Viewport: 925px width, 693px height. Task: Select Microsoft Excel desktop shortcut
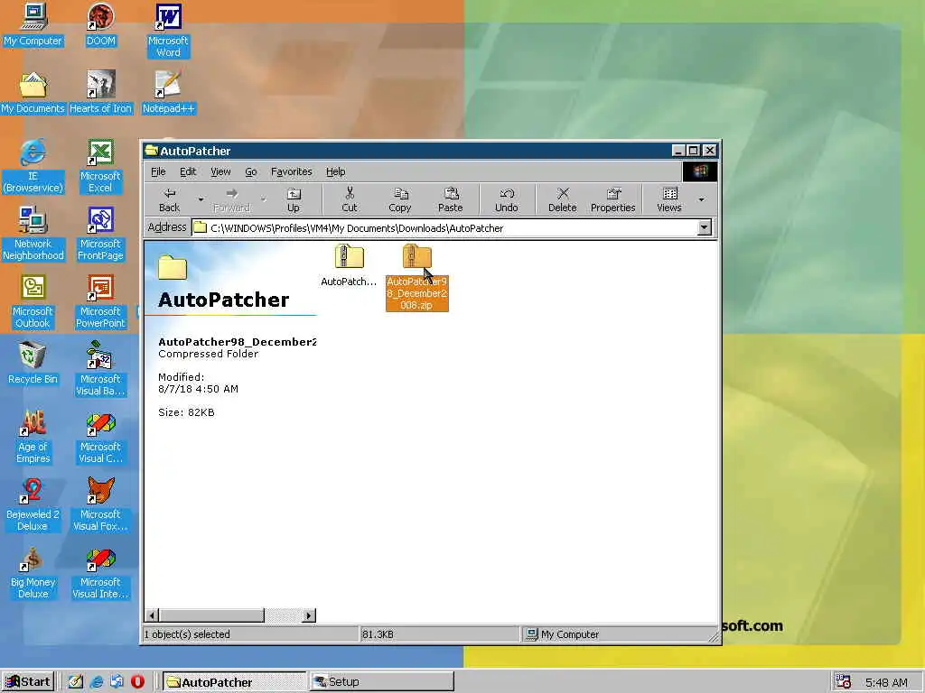coord(100,166)
